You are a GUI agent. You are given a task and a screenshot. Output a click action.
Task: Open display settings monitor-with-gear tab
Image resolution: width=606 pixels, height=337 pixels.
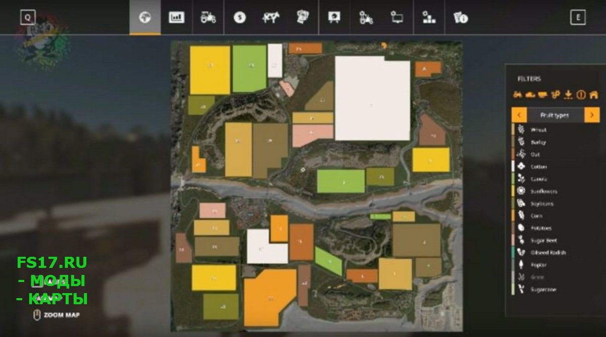coord(397,17)
